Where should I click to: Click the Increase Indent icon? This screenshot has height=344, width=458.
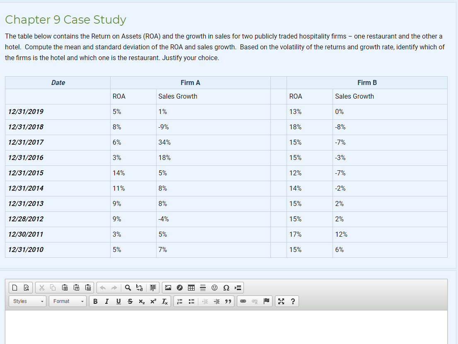pyautogui.click(x=217, y=301)
